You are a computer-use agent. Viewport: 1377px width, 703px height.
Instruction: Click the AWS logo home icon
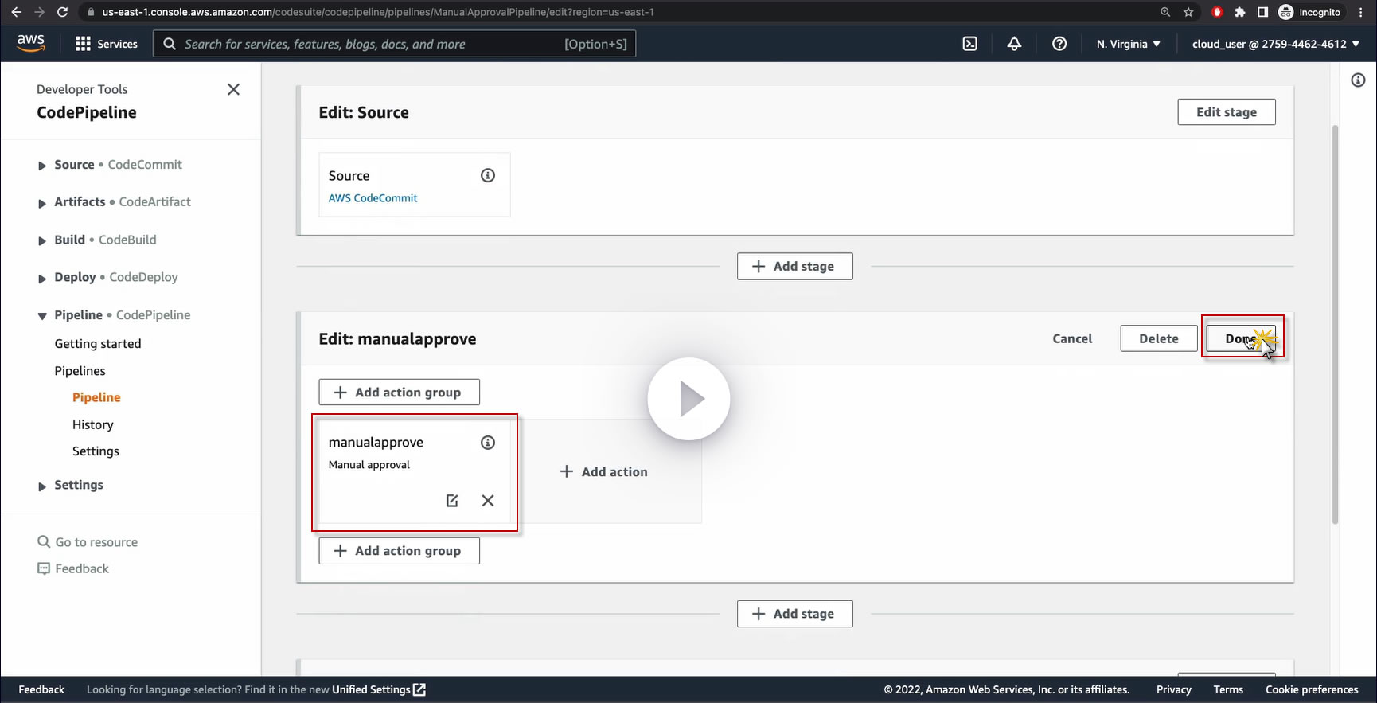(x=30, y=43)
